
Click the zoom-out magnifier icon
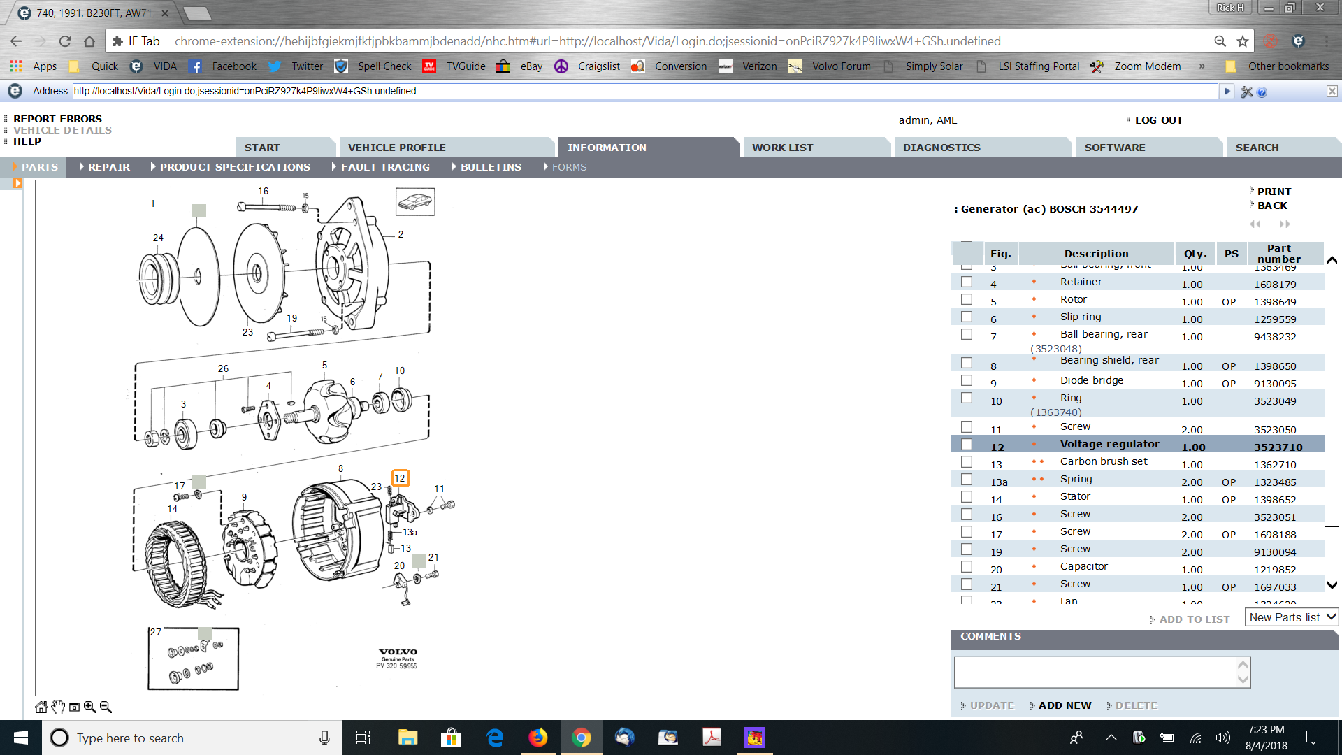click(x=106, y=707)
